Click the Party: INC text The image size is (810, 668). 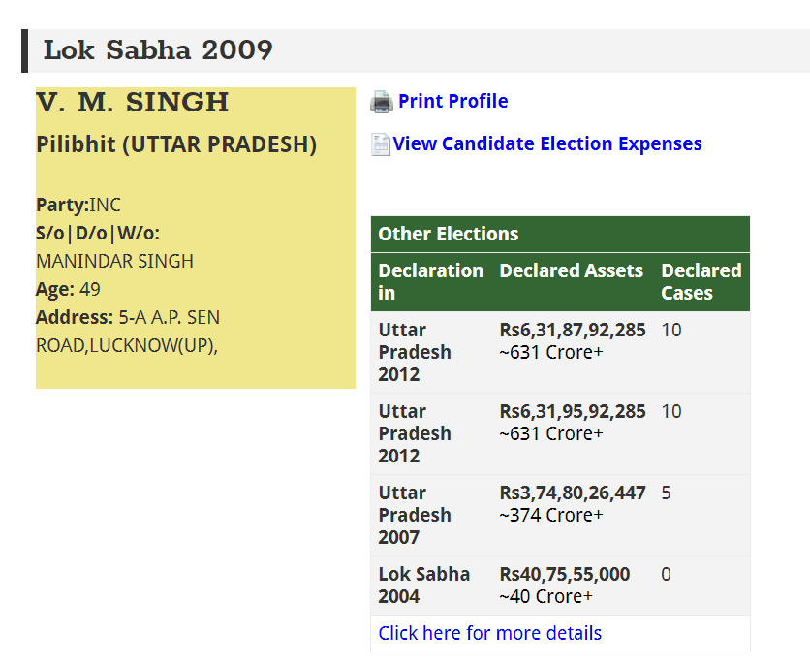click(x=78, y=206)
